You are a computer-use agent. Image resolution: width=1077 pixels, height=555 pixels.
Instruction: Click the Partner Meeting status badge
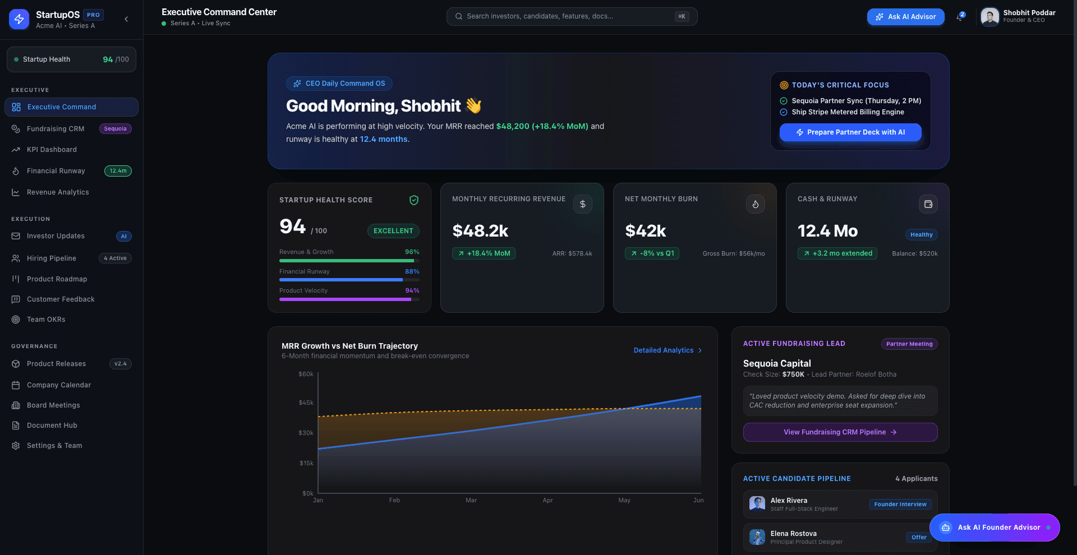tap(909, 344)
